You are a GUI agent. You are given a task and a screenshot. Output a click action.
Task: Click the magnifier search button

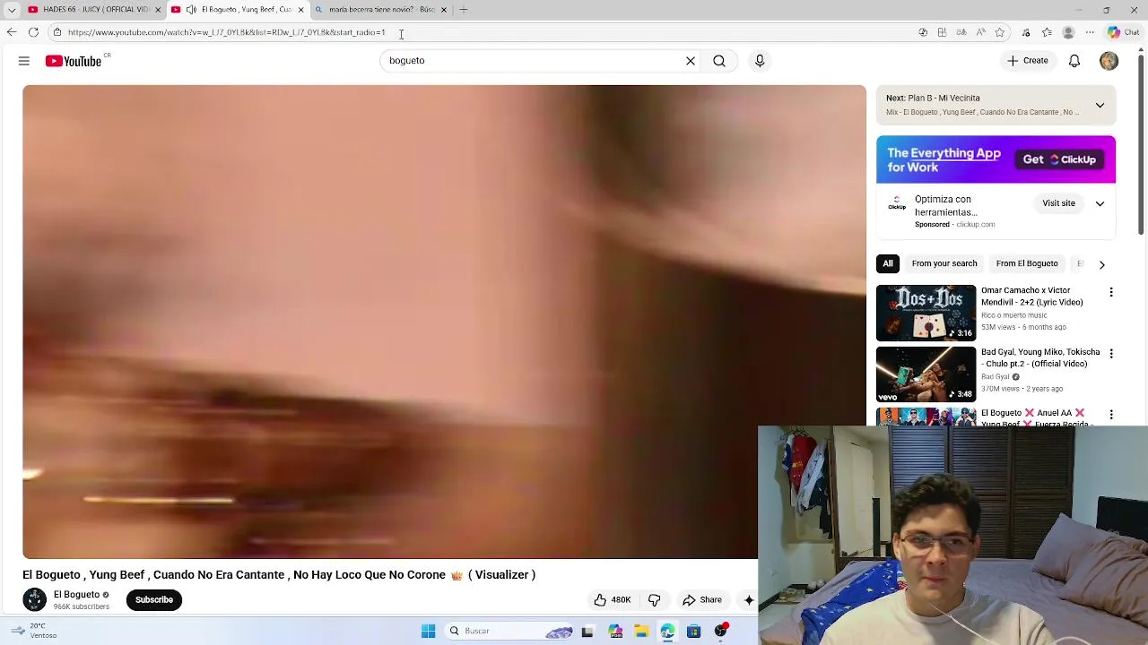pyautogui.click(x=719, y=61)
